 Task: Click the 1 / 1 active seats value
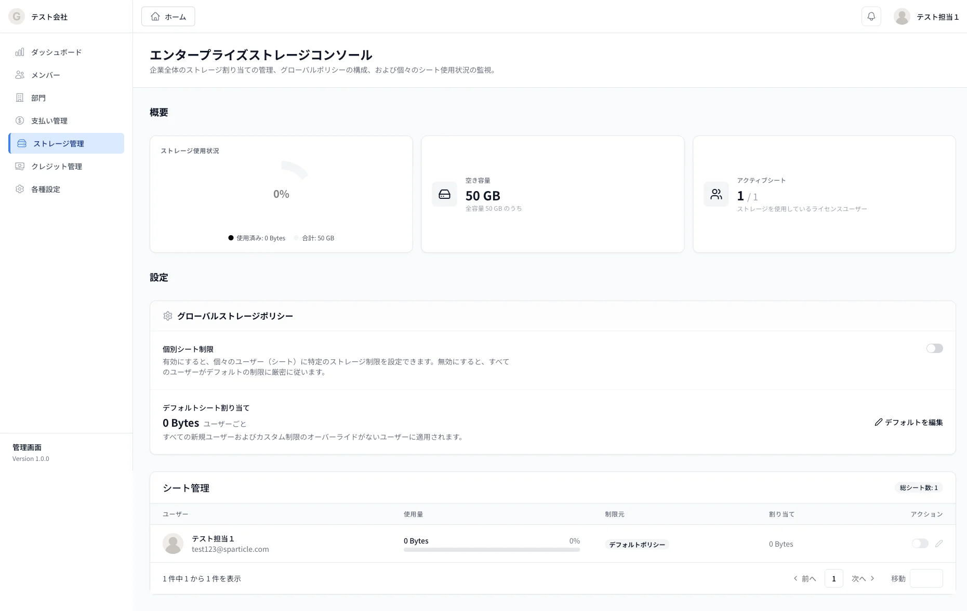coord(747,196)
